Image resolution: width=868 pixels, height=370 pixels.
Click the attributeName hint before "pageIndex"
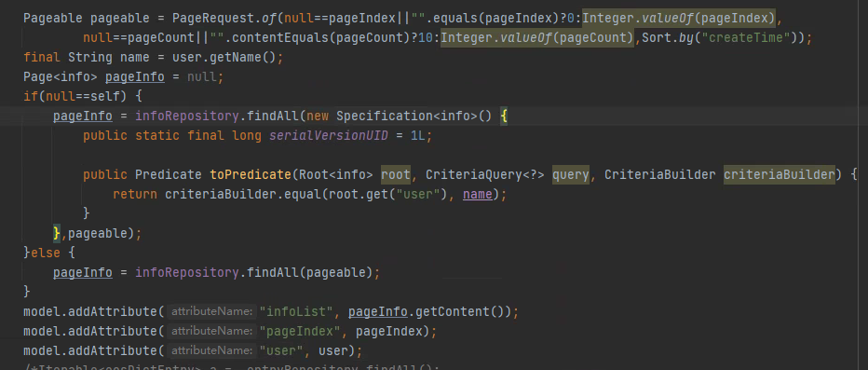212,331
